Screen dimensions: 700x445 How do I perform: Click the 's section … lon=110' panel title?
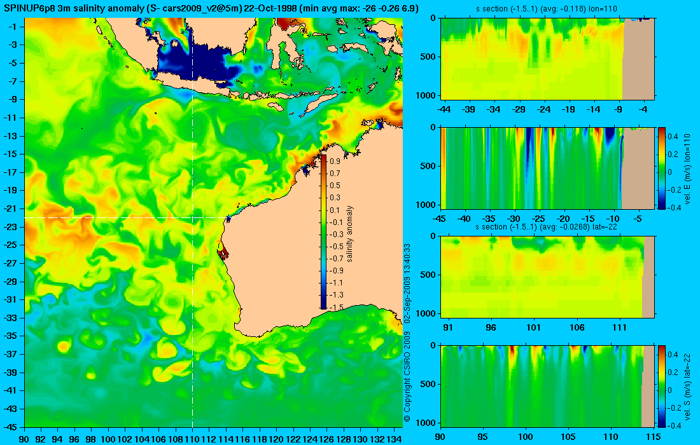[x=547, y=8]
